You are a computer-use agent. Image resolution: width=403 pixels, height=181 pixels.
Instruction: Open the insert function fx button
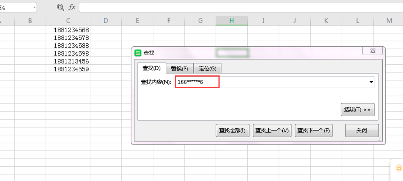pos(72,7)
